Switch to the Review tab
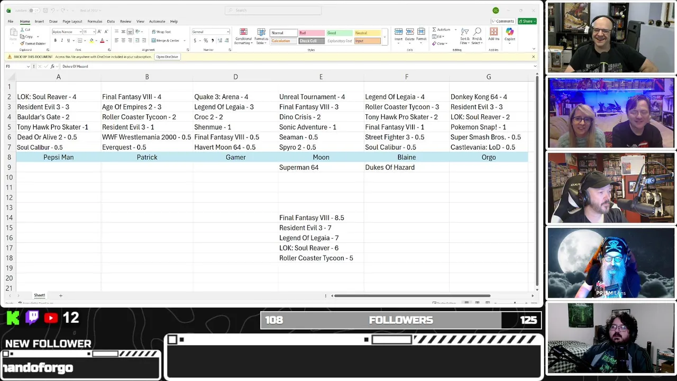The image size is (677, 381). click(125, 21)
